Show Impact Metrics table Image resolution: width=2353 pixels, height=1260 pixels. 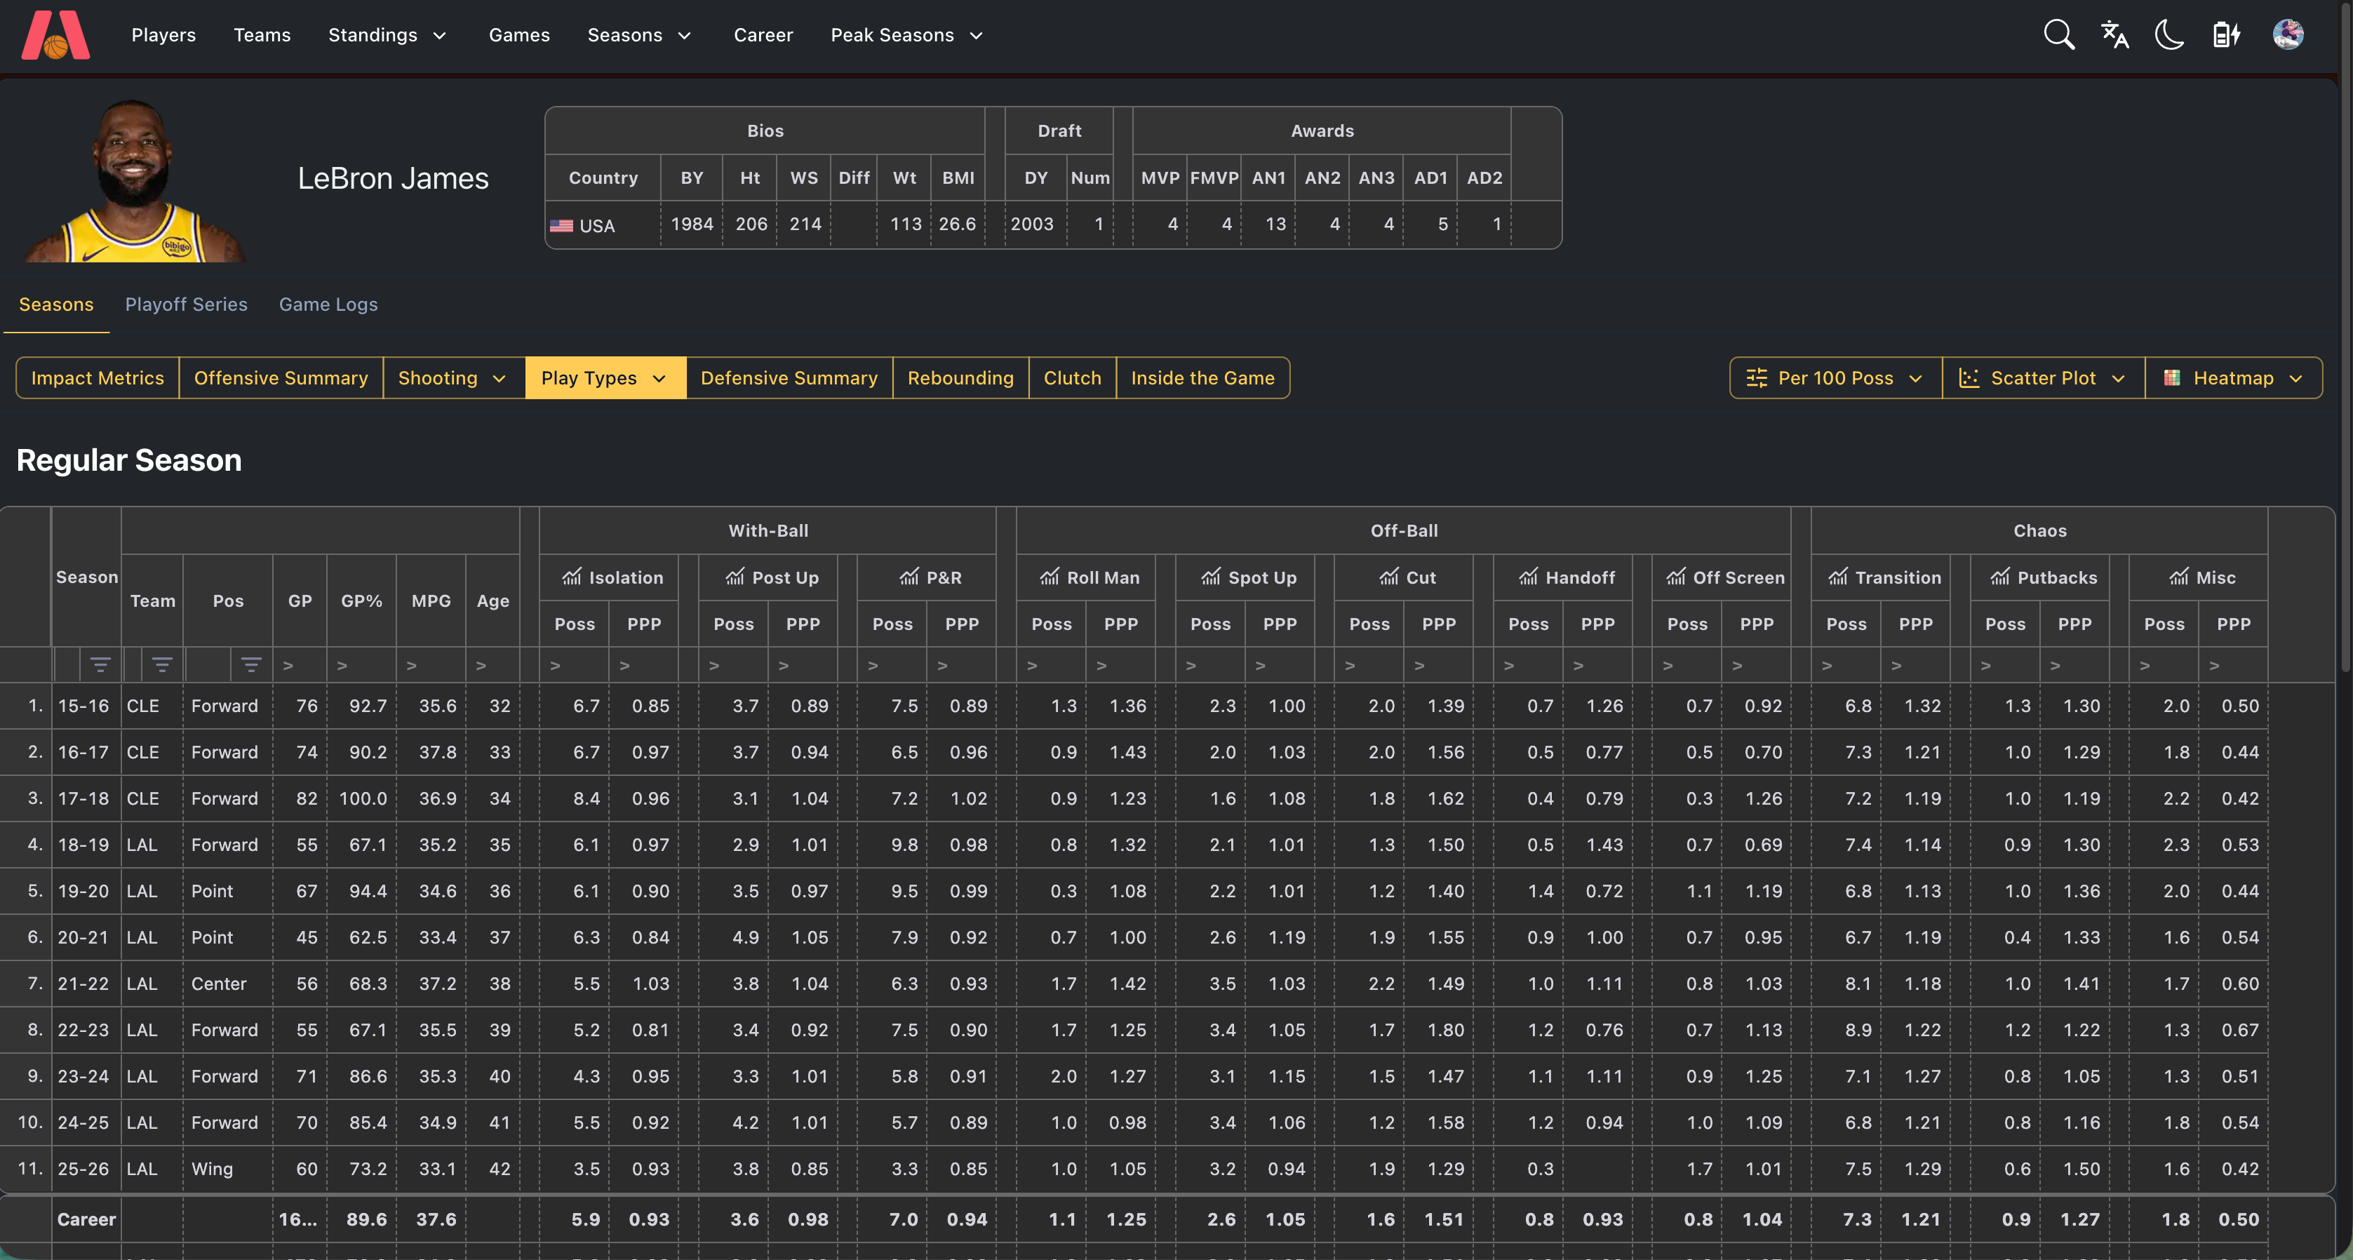pyautogui.click(x=98, y=377)
